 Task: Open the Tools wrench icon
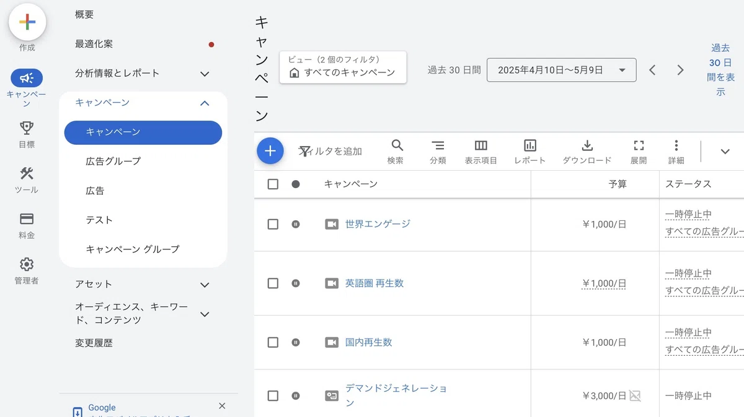[27, 173]
